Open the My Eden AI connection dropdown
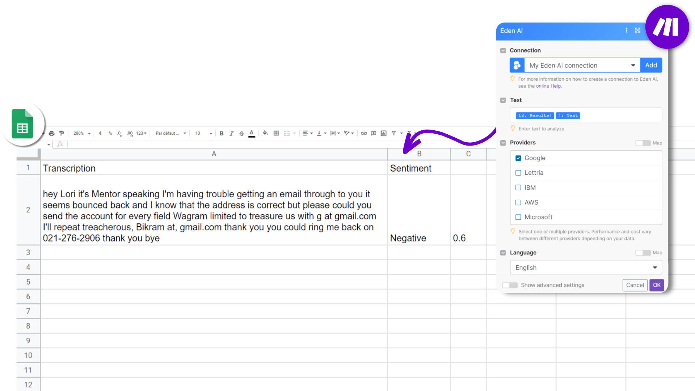The width and height of the screenshot is (695, 391). click(x=633, y=65)
